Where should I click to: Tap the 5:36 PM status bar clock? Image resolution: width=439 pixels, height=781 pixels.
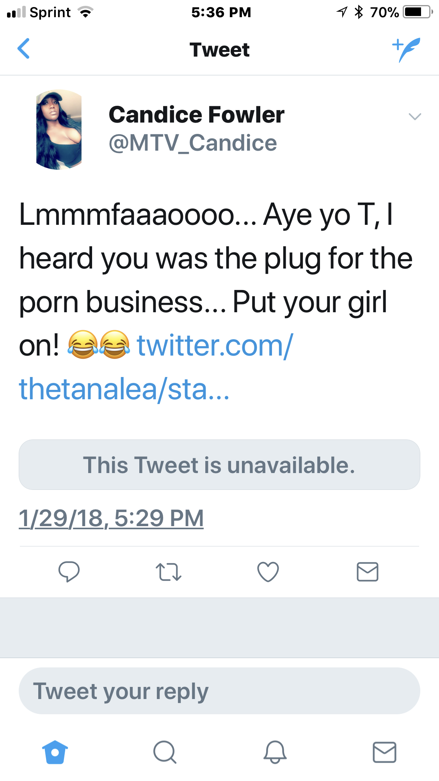click(x=221, y=12)
